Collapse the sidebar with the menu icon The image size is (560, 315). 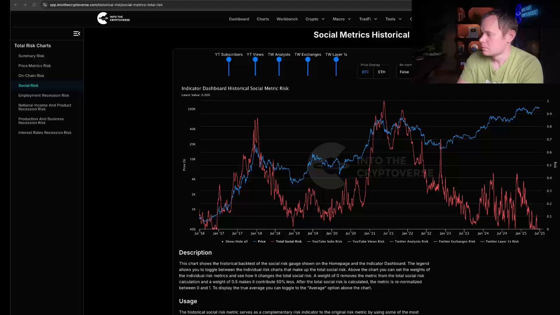[x=77, y=34]
